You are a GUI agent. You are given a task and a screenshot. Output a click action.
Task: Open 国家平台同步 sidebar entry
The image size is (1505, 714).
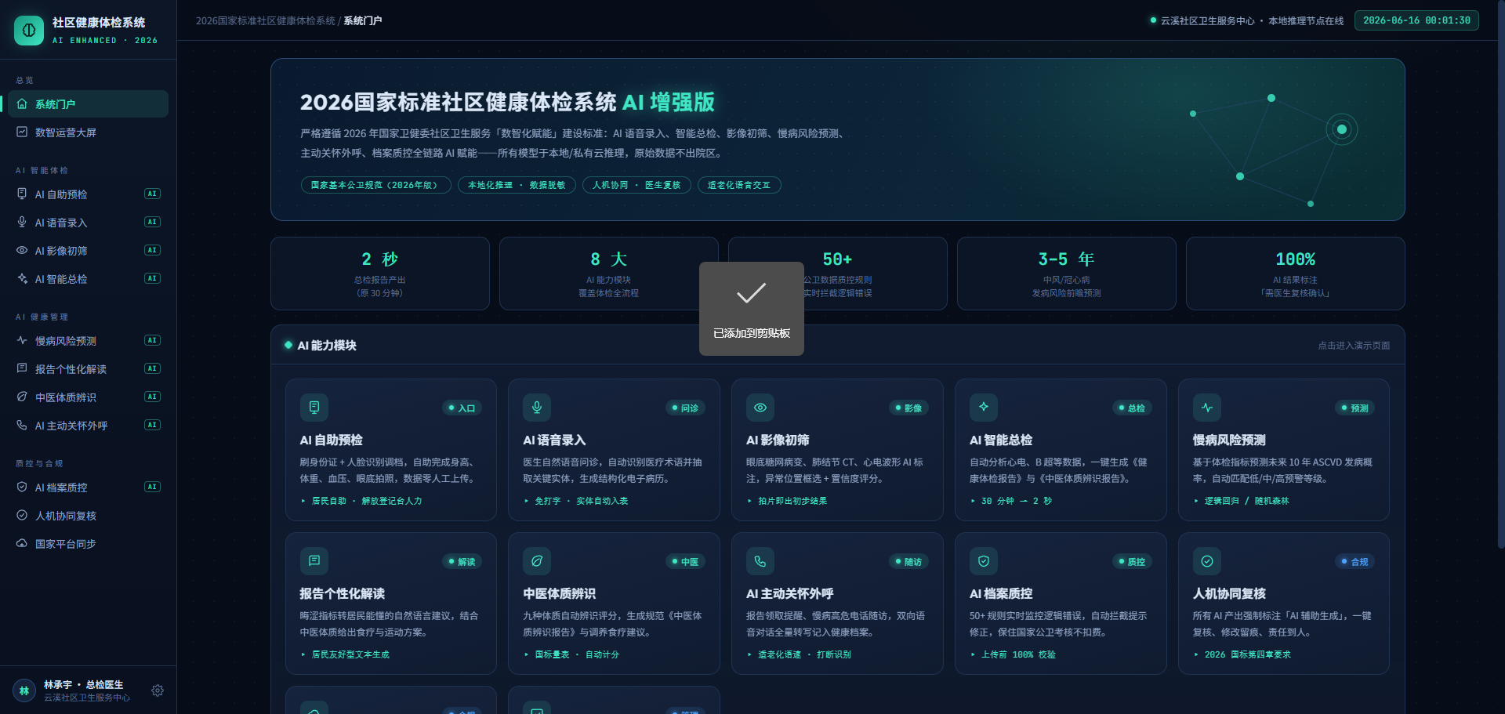pyautogui.click(x=88, y=544)
